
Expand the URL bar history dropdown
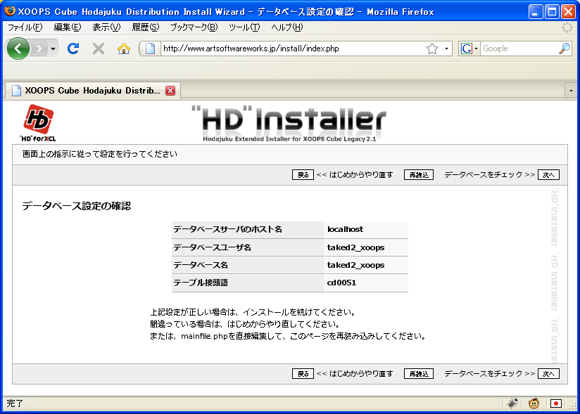[447, 49]
